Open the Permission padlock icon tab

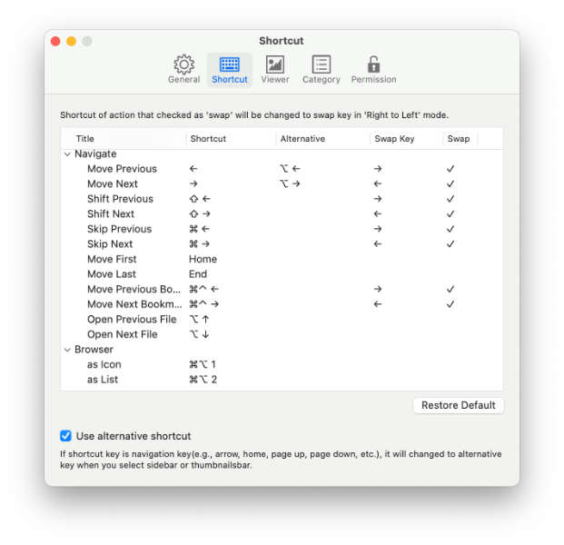click(373, 69)
